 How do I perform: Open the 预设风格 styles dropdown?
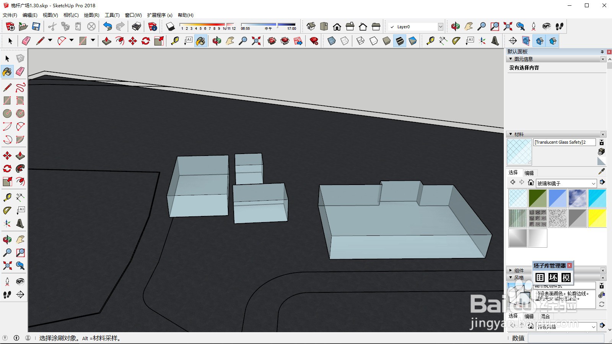point(566,327)
